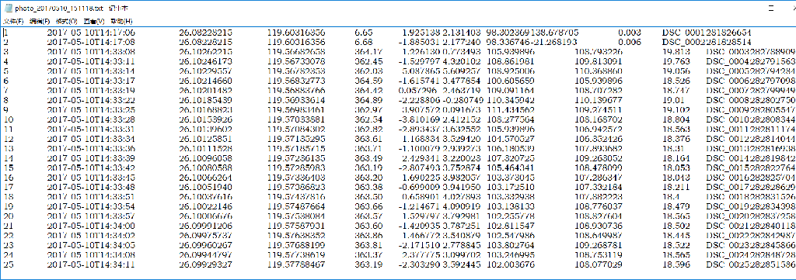This screenshot has height=280, width=796.
Task: Click the value 111.434562 in row 9
Action: tap(510, 110)
